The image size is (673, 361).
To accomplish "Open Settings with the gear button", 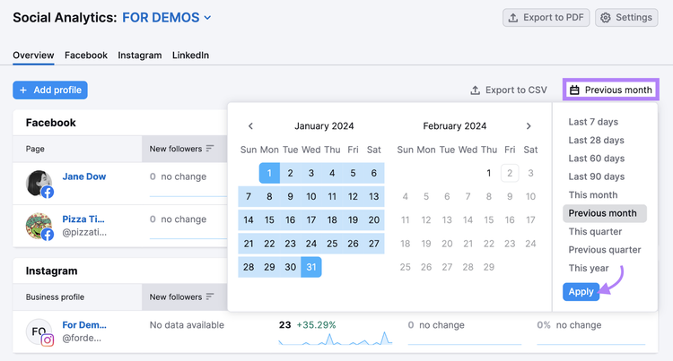I will click(626, 18).
